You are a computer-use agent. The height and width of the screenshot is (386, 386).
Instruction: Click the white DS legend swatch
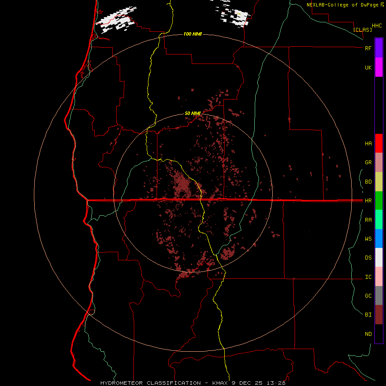[379, 257]
